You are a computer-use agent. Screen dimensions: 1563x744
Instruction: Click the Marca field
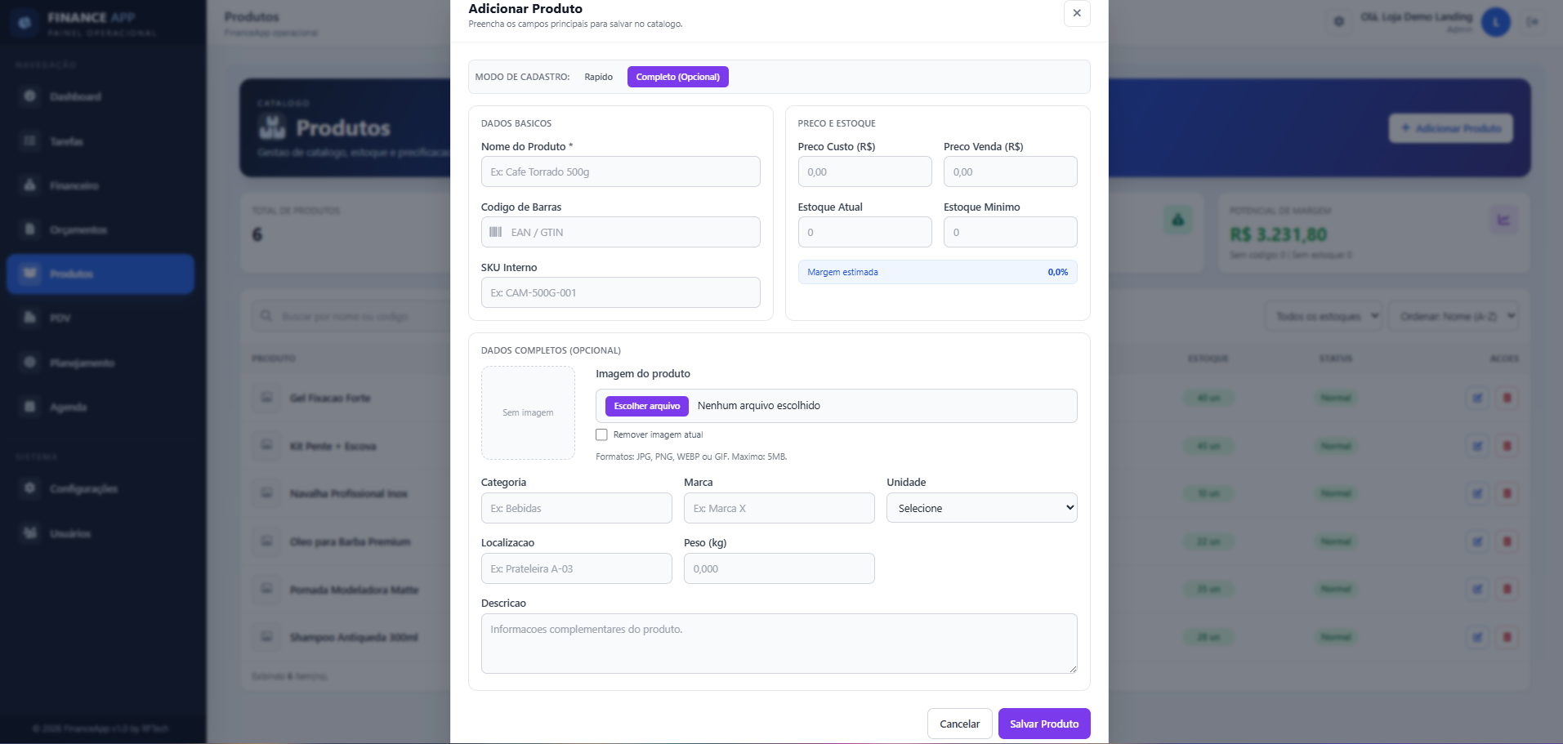[x=779, y=508]
